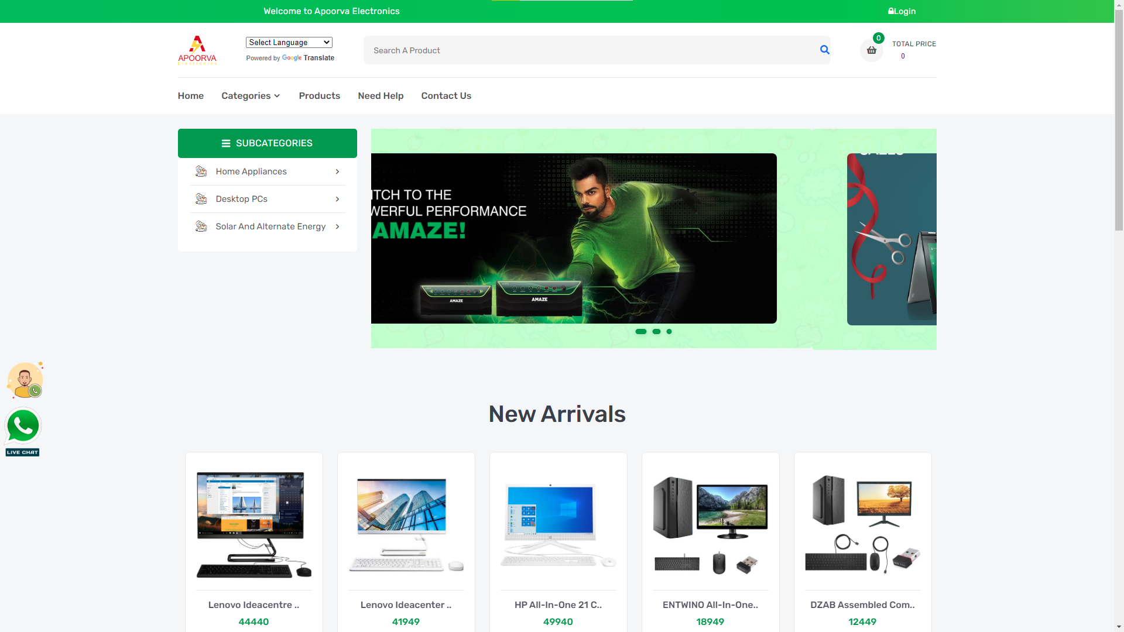Open HP All-In-One product image
1124x632 pixels.
tap(558, 525)
